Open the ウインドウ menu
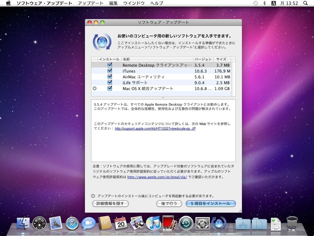314x236 pixels. coord(134,3)
